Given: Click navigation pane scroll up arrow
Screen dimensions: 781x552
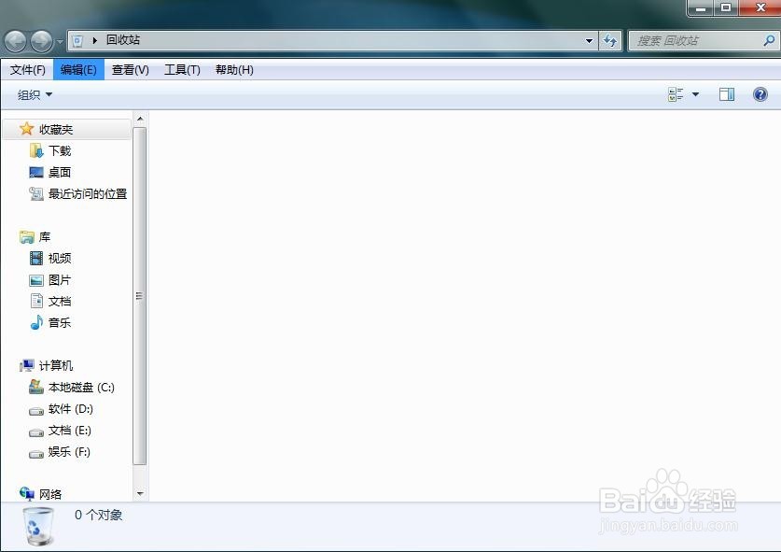Looking at the screenshot, I should [140, 119].
